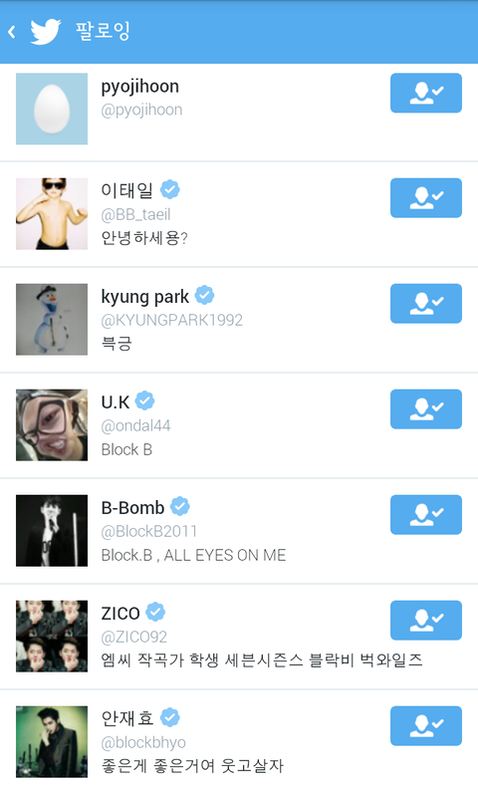Open kyung park's snowman avatar
Image resolution: width=478 pixels, height=785 pixels.
click(52, 320)
